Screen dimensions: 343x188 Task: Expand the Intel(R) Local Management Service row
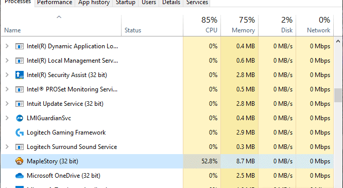pyautogui.click(x=7, y=61)
